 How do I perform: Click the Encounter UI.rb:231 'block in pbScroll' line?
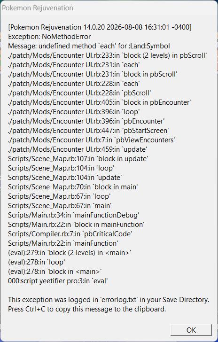coord(93,74)
